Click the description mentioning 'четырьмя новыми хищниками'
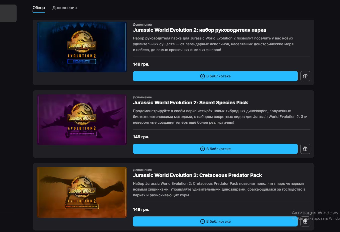Screen dimensions: 340x232 coord(219,189)
